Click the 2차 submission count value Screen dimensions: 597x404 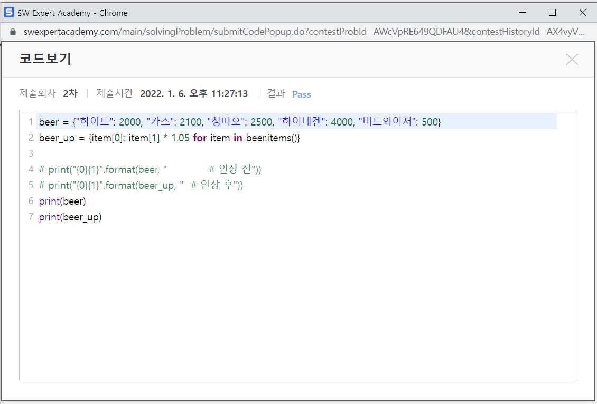tap(70, 93)
